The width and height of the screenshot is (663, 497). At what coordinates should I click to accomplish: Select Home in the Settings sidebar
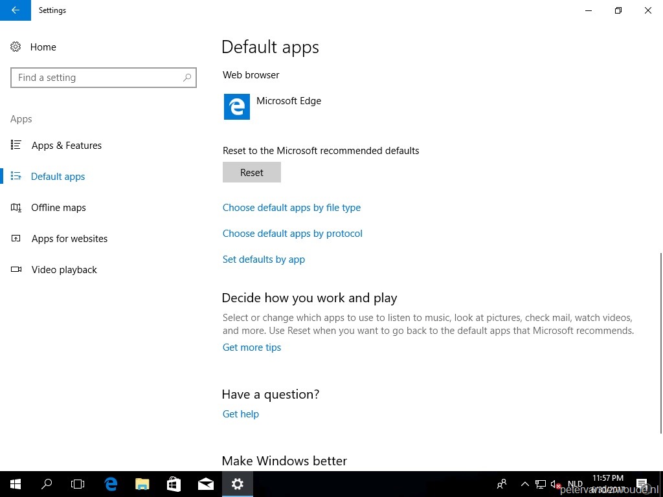[x=43, y=47]
